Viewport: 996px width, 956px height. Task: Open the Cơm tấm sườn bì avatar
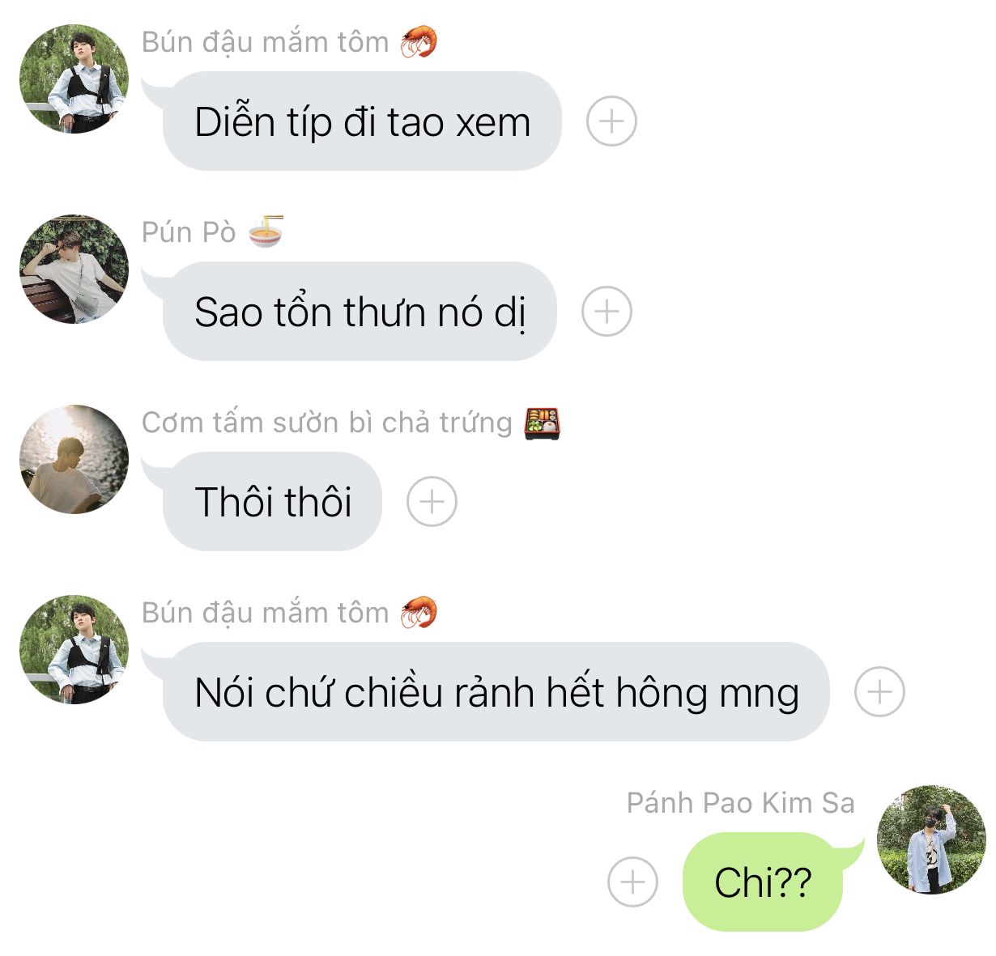pyautogui.click(x=74, y=459)
